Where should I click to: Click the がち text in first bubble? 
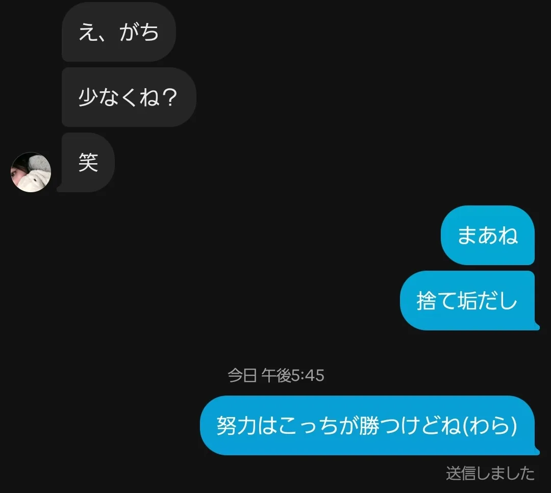point(139,32)
